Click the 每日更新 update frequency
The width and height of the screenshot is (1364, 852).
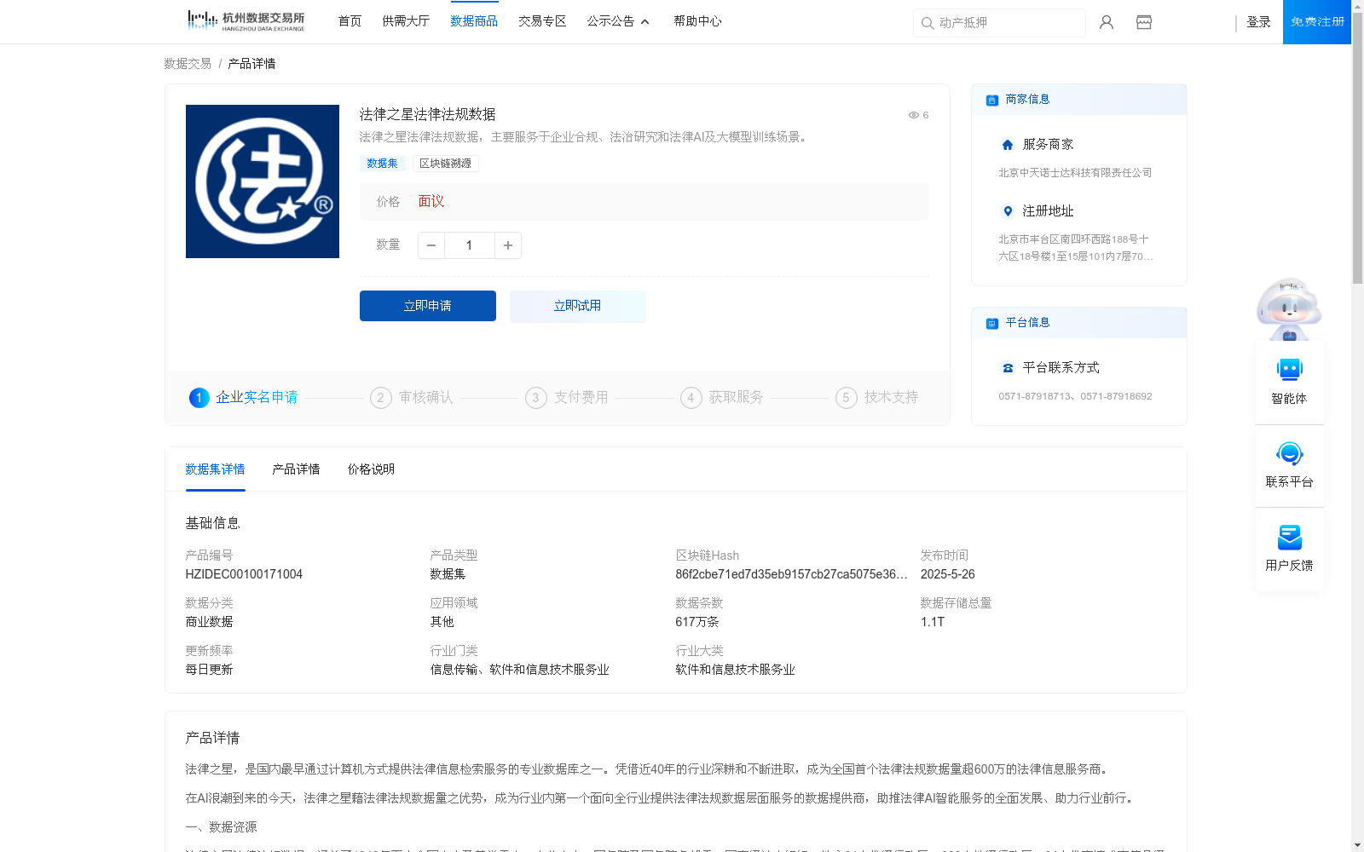pos(209,670)
